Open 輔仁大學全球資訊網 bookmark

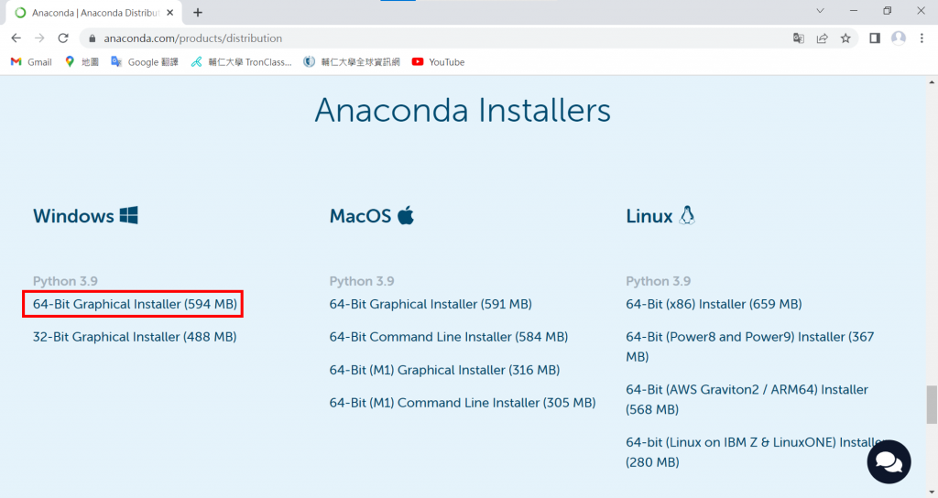(351, 62)
